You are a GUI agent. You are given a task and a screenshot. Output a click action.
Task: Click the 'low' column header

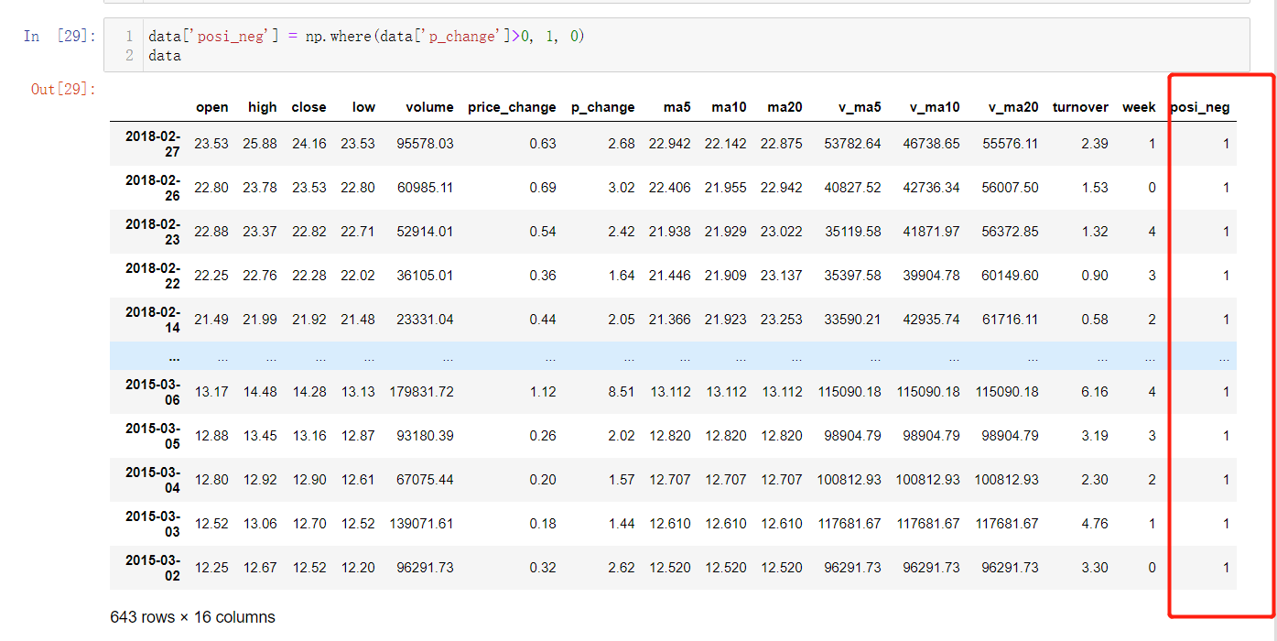point(363,107)
